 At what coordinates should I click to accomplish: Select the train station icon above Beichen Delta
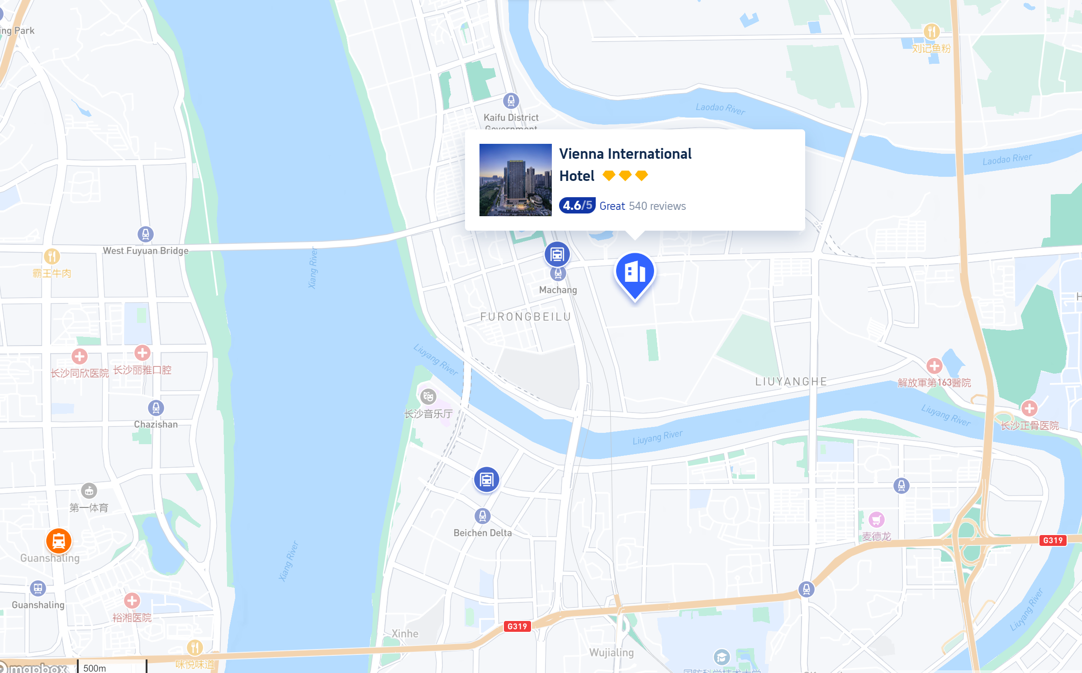[486, 479]
